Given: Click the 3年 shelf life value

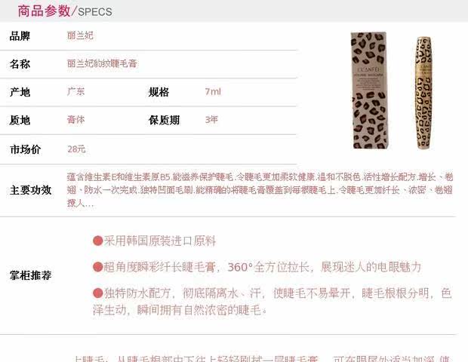Looking at the screenshot, I should coord(211,120).
